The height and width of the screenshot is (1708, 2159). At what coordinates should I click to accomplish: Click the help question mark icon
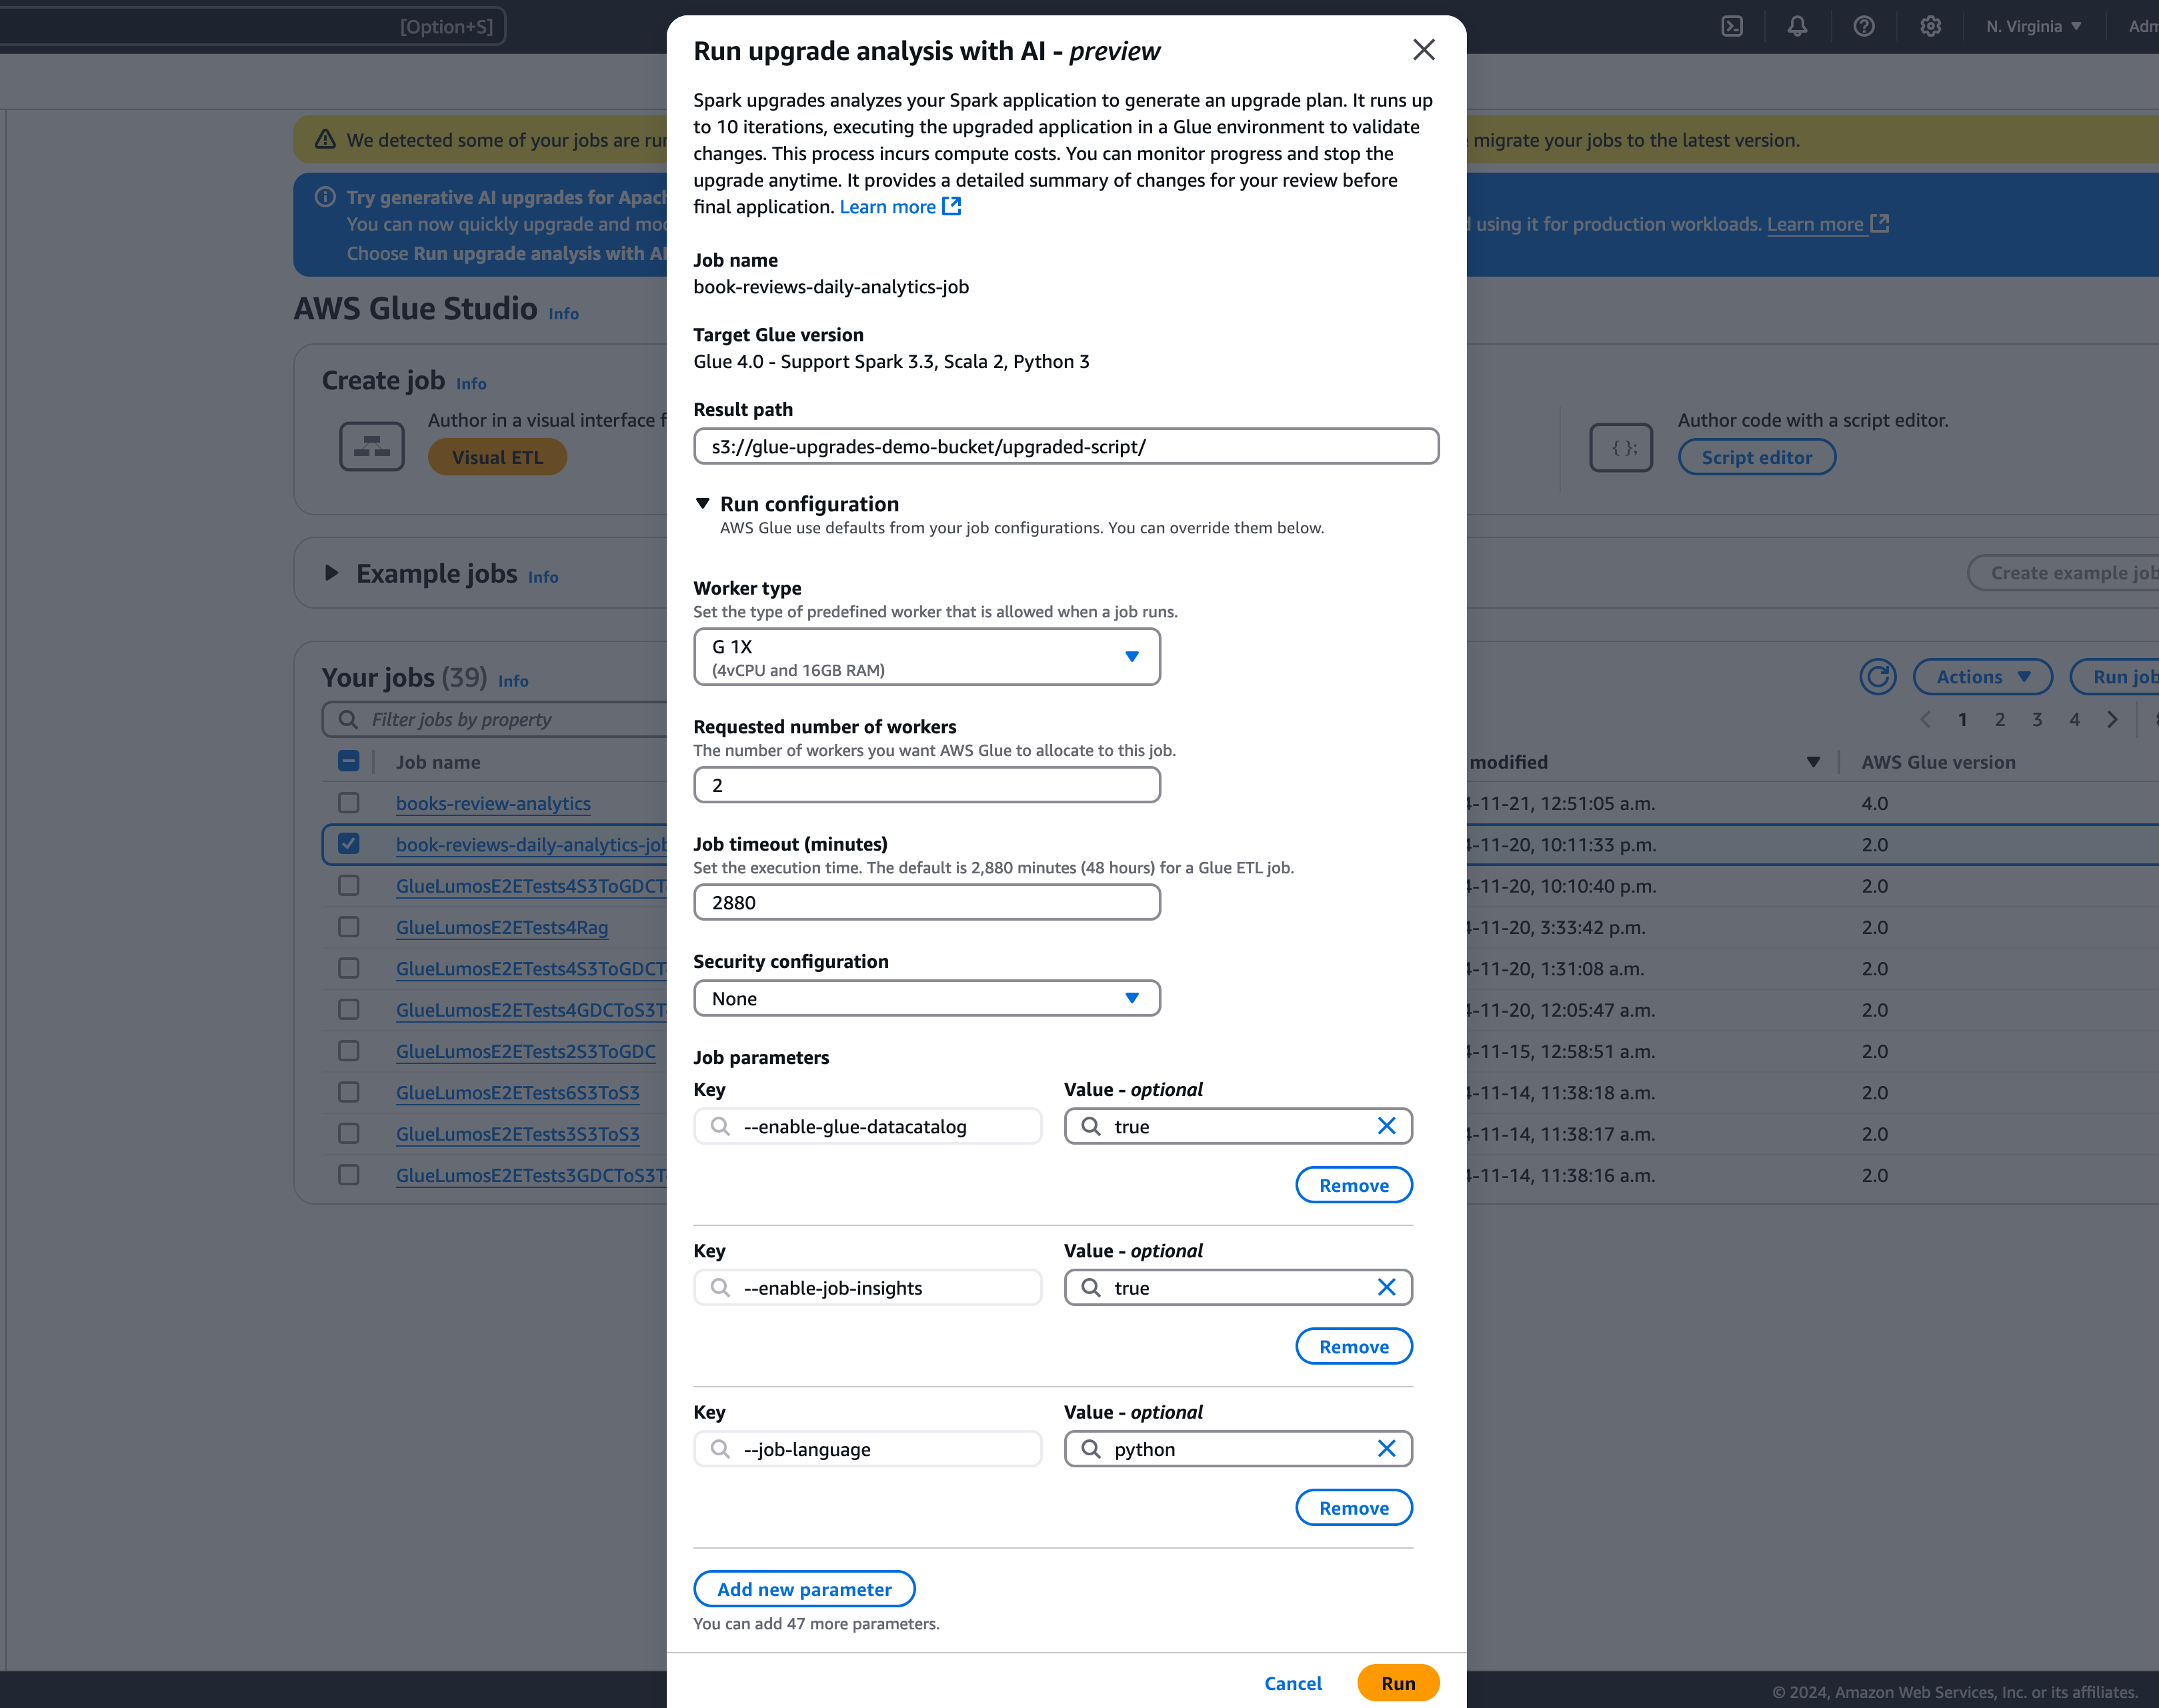tap(1864, 26)
